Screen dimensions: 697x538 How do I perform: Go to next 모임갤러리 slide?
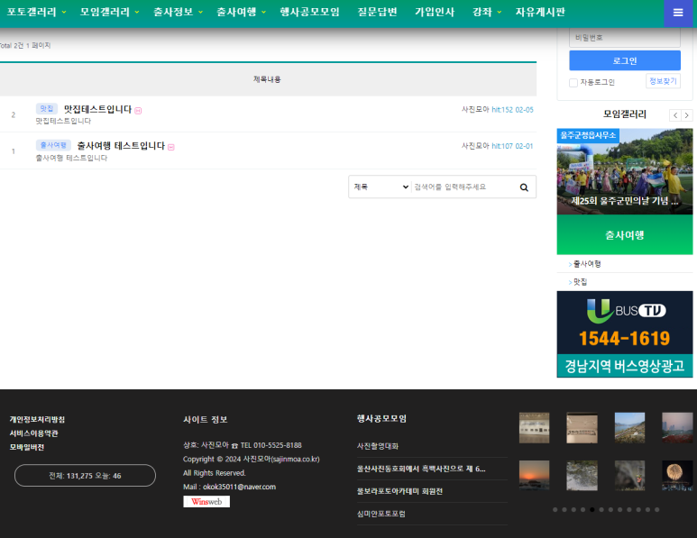[x=687, y=115]
